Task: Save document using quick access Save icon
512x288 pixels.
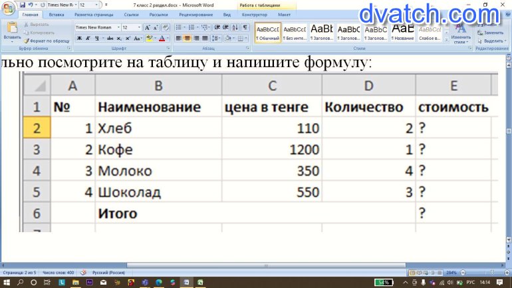Action: (22, 4)
